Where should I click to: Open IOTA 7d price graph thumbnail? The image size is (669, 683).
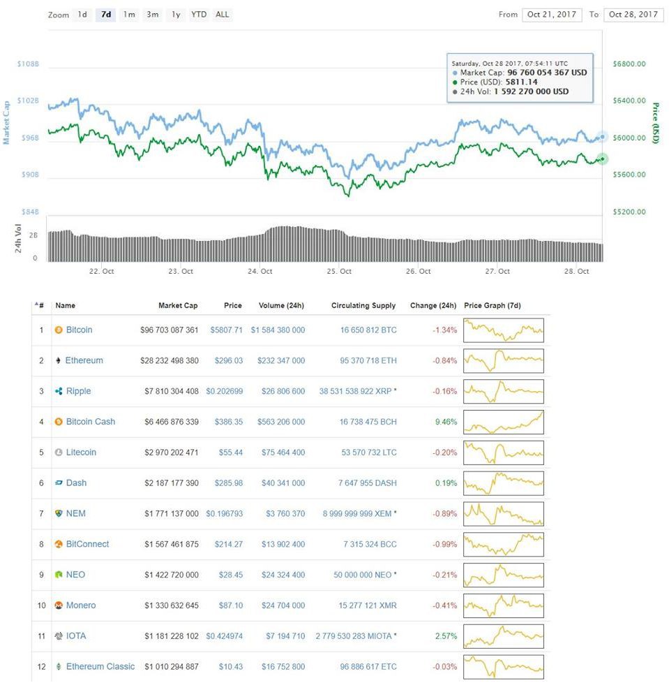click(504, 636)
